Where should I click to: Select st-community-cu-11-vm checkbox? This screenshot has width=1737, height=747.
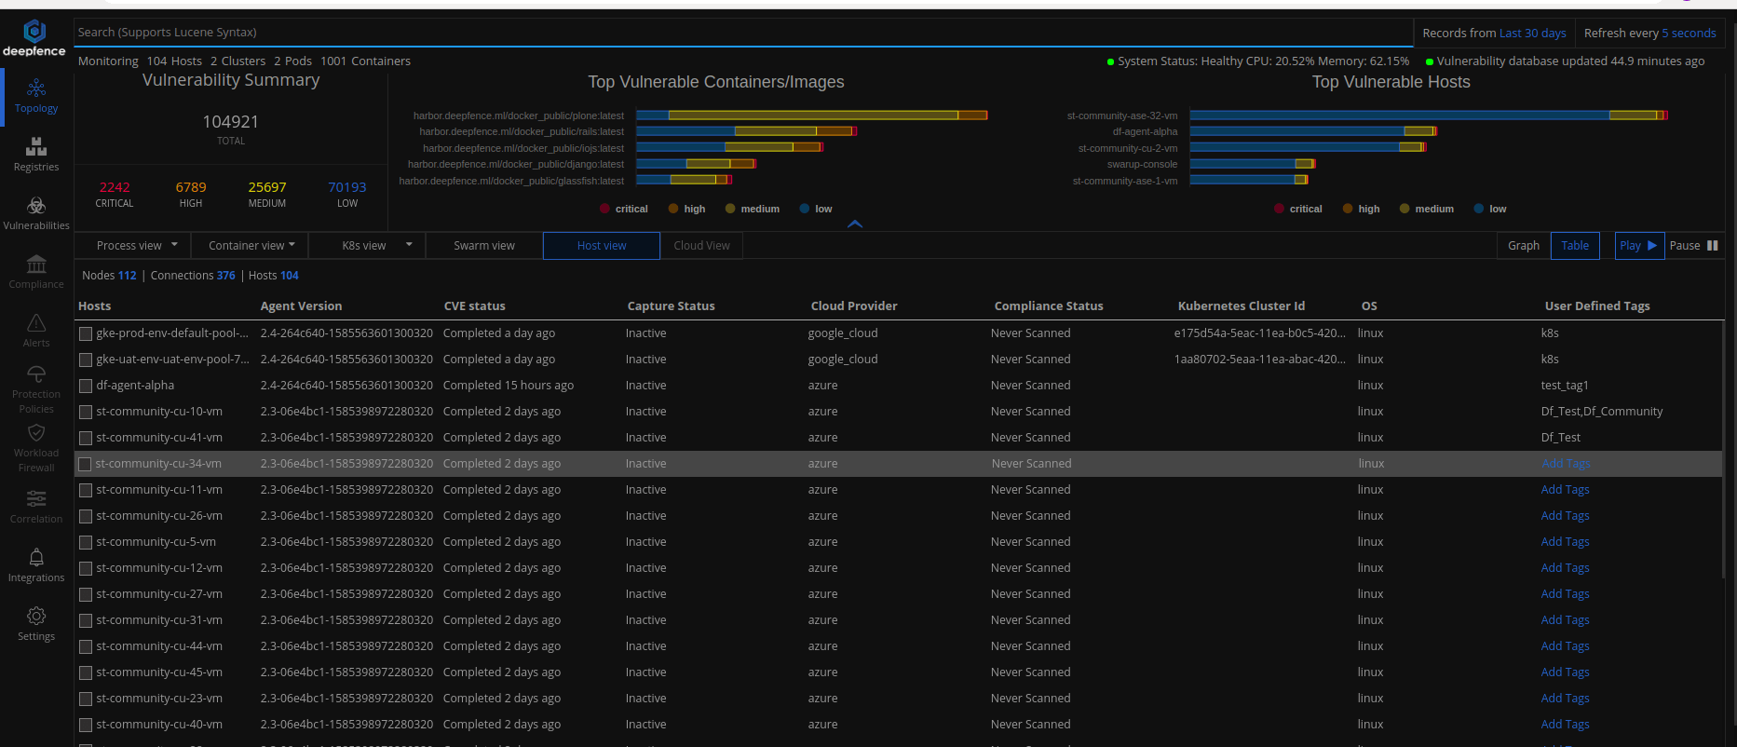[x=86, y=490]
